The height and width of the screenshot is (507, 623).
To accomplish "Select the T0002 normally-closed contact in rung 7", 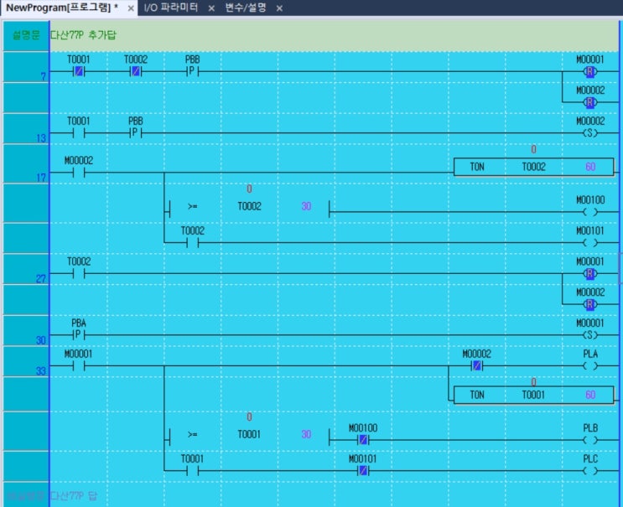I will point(136,71).
